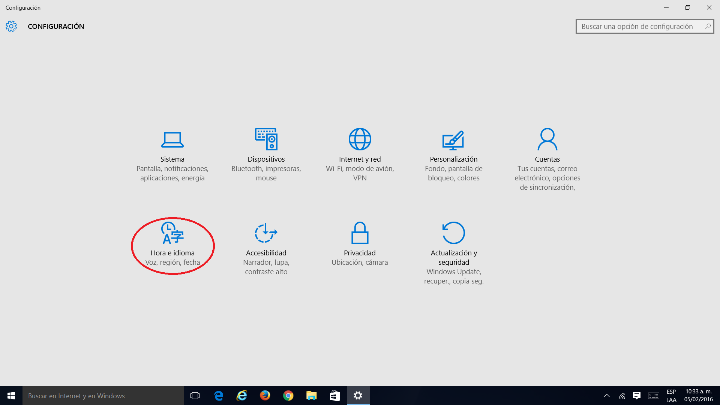This screenshot has height=405, width=720.
Task: Show hidden system tray icons
Action: 606,396
